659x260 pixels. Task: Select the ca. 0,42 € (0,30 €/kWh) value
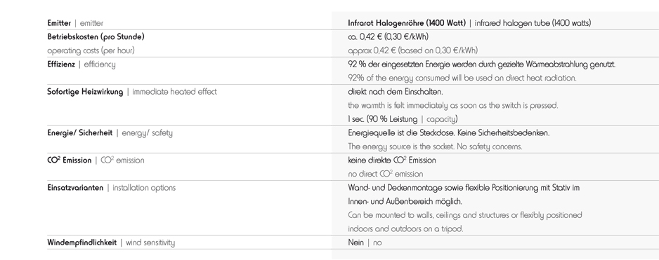[x=389, y=37]
